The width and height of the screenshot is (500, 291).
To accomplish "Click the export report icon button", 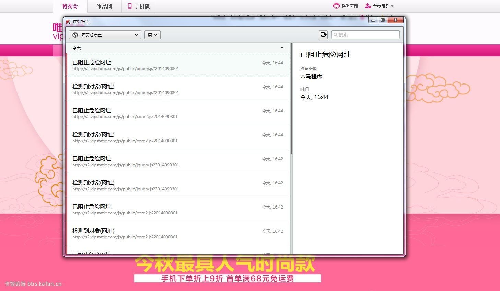I will (323, 35).
